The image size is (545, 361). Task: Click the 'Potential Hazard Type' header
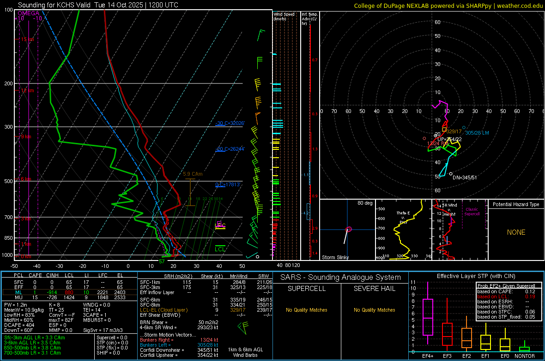pos(516,204)
